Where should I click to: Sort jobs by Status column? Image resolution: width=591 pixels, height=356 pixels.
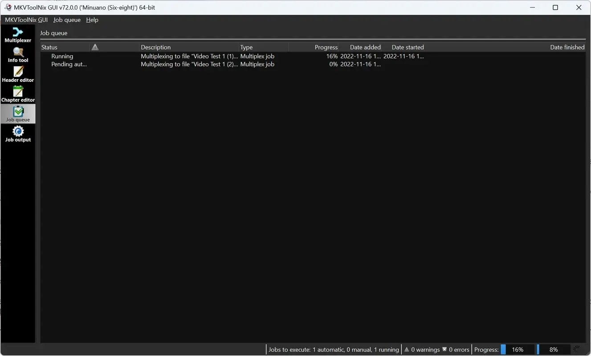(x=49, y=47)
